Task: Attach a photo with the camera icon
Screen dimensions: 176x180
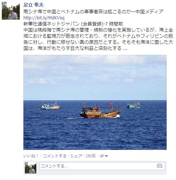Action: [159, 166]
